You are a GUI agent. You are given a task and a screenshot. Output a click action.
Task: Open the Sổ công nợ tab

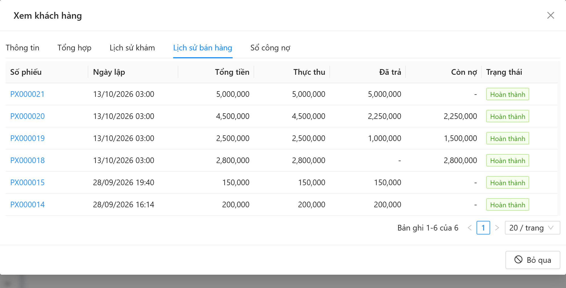click(x=270, y=48)
